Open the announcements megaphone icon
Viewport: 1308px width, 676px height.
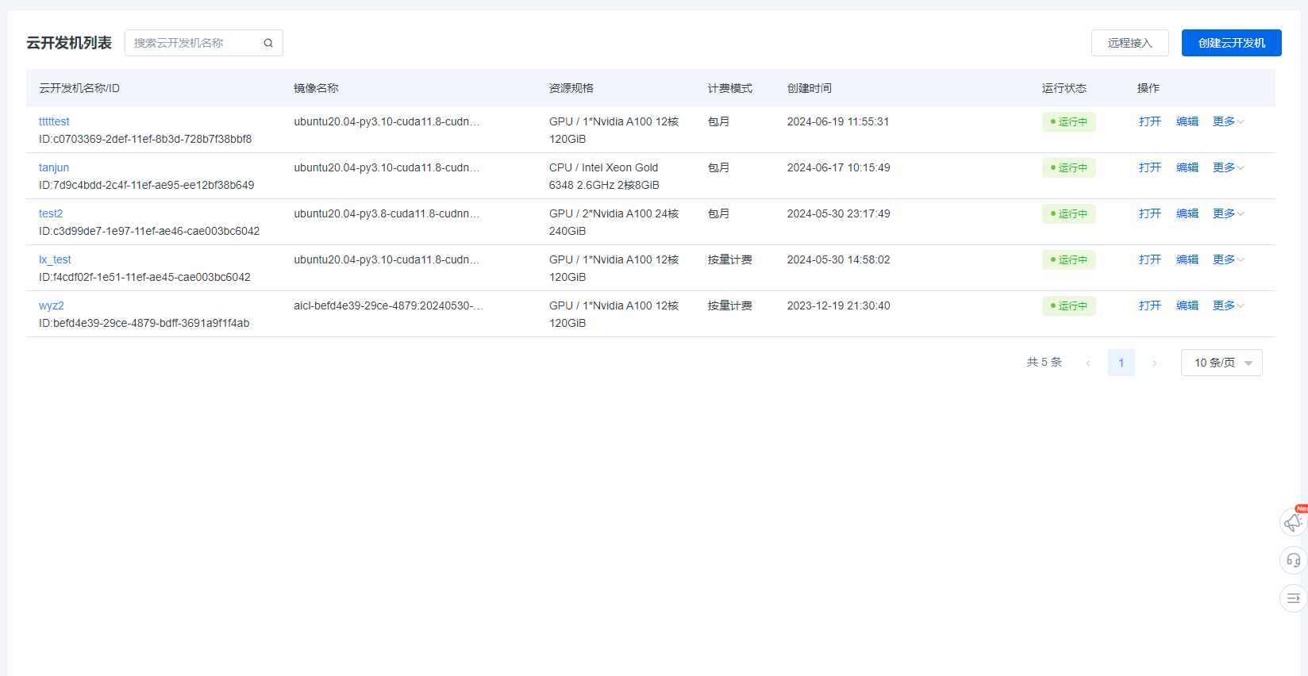1293,522
